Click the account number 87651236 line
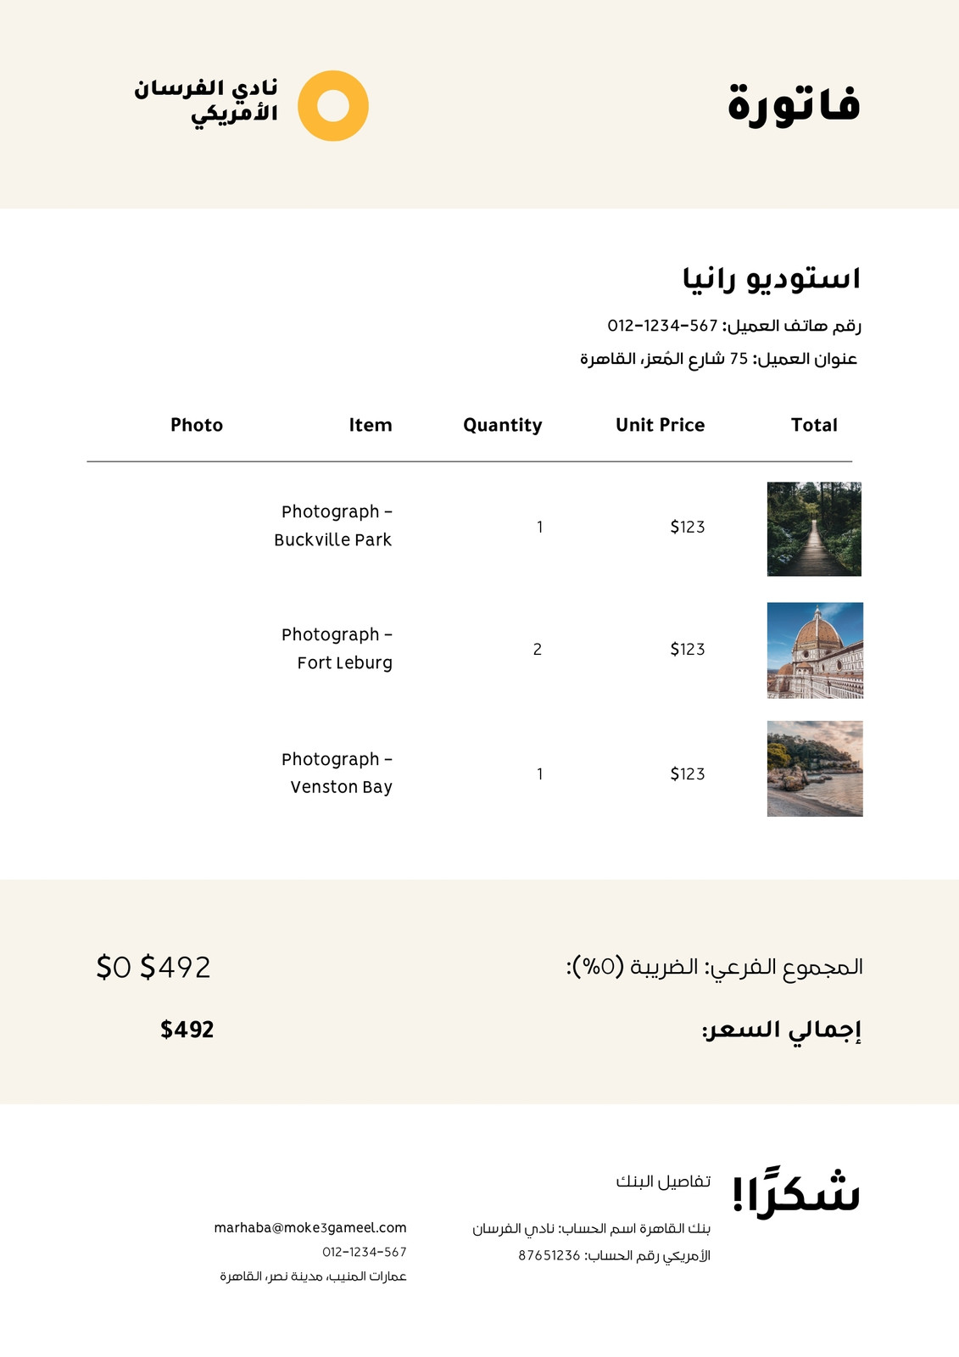959x1357 pixels. tap(614, 1255)
